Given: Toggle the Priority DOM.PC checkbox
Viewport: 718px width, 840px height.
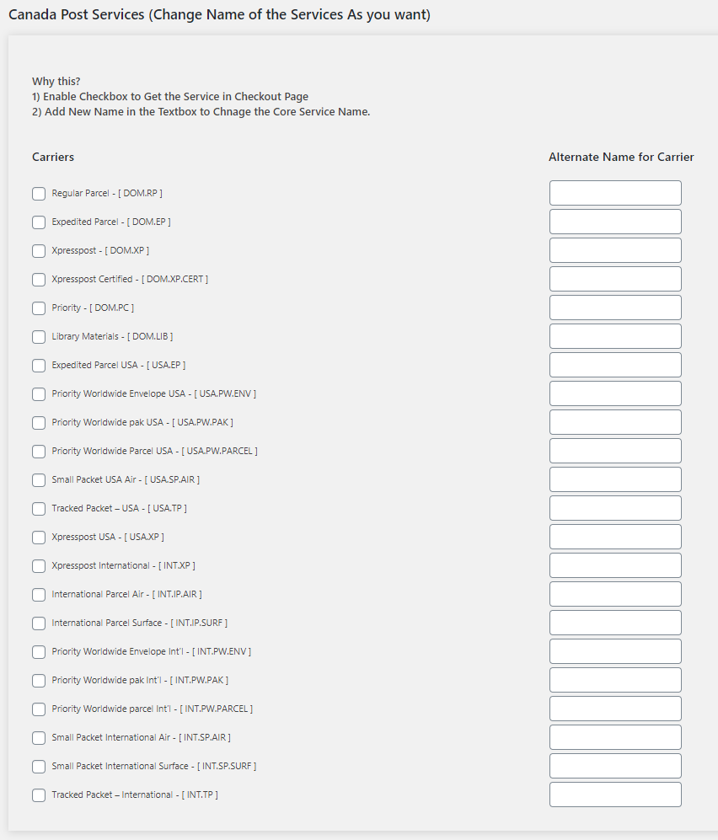Looking at the screenshot, I should coord(39,308).
